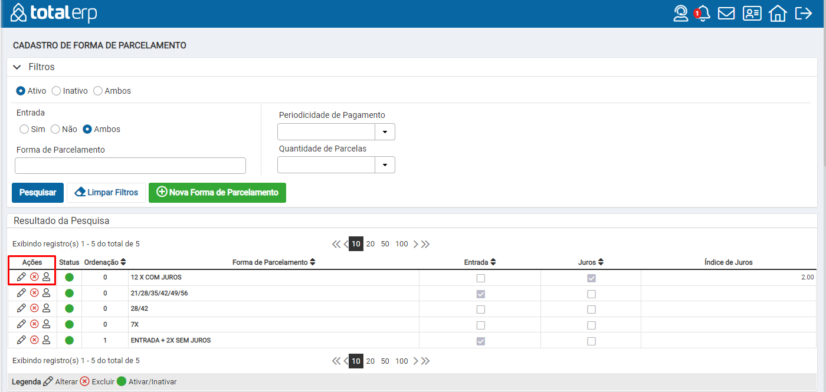Image resolution: width=826 pixels, height=392 pixels.
Task: Toggle Juros checkbox for 7X row
Action: 591,325
